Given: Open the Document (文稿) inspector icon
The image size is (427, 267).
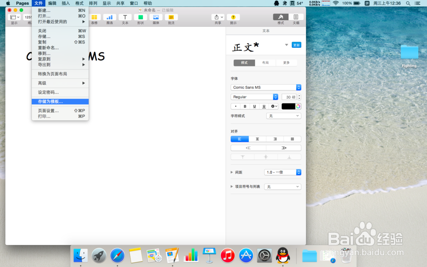Looking at the screenshot, I should 296,17.
